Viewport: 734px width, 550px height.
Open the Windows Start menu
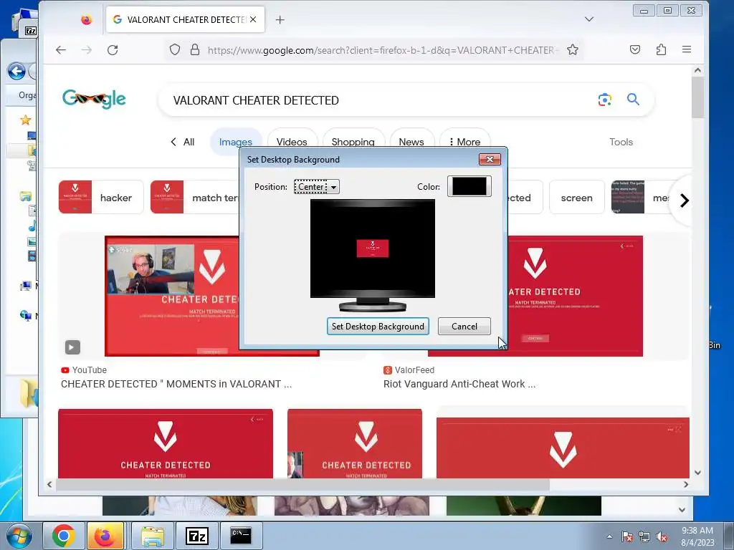pos(19,536)
